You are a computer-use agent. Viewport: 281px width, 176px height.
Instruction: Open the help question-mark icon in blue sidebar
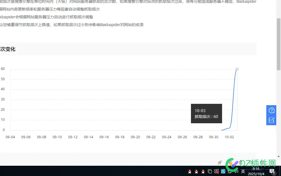pyautogui.click(x=271, y=110)
